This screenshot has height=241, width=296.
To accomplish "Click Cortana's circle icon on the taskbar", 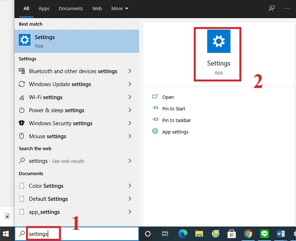I will [x=148, y=234].
